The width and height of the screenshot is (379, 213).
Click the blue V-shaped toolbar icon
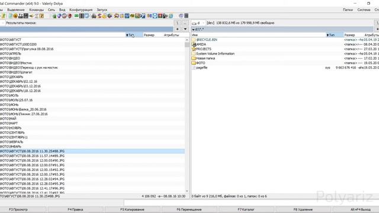(x=59, y=16)
